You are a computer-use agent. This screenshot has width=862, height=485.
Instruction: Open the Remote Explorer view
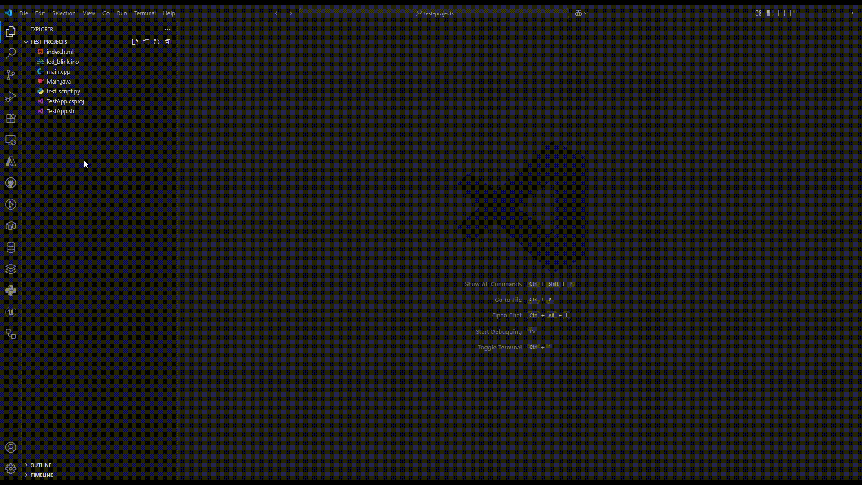pos(11,140)
